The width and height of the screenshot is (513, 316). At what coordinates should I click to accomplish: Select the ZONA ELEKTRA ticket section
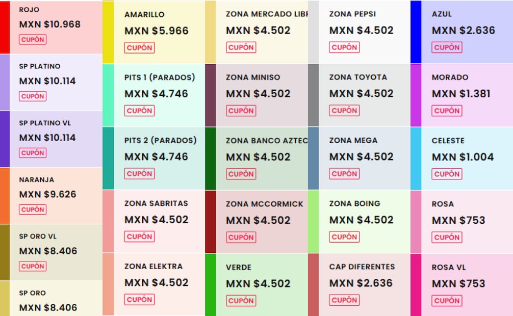point(153,283)
